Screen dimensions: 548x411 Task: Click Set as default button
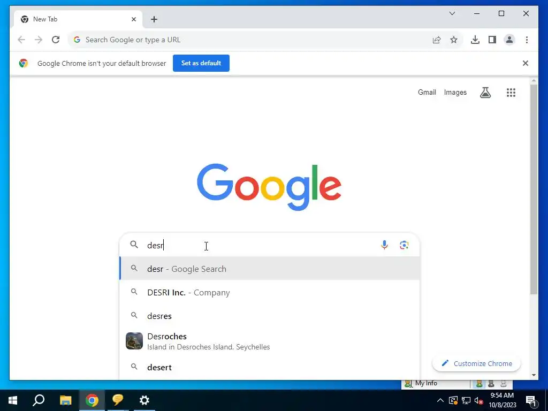pos(201,63)
